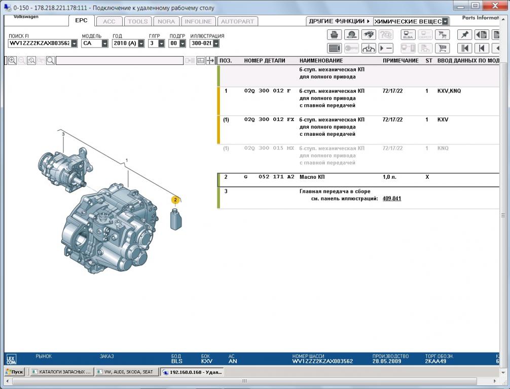Select Масло КП row G 052 171 A2
This screenshot has height=389, width=510.
(358, 180)
